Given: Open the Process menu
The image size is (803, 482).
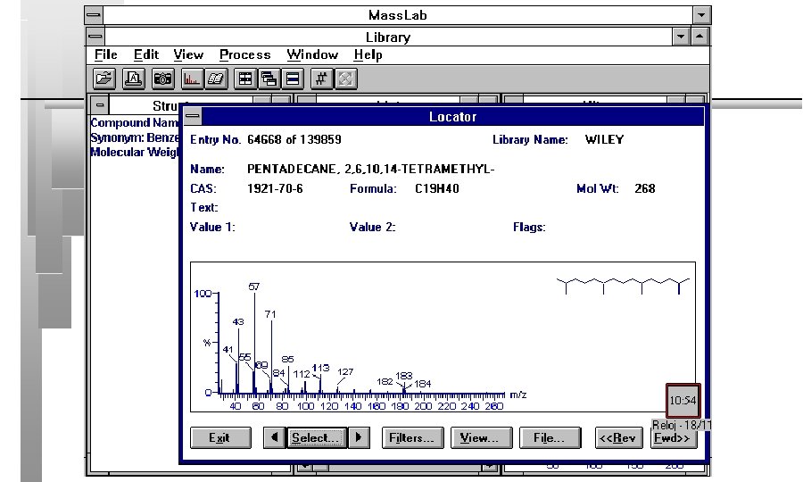Looking at the screenshot, I should point(244,54).
